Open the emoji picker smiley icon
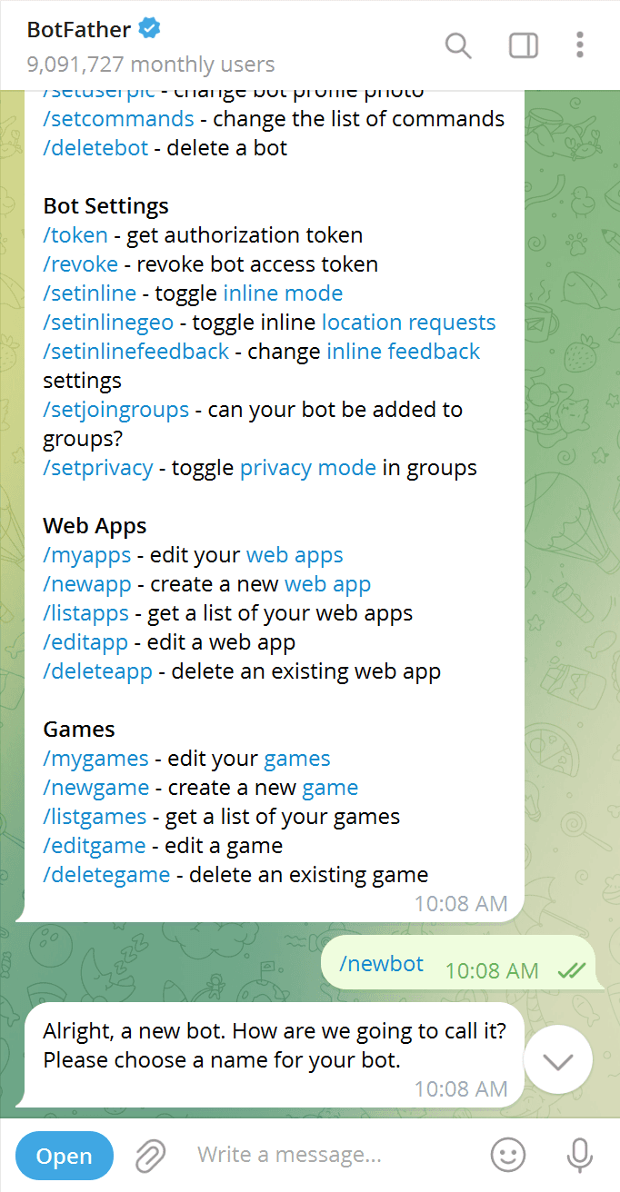The width and height of the screenshot is (620, 1192). tap(508, 1156)
